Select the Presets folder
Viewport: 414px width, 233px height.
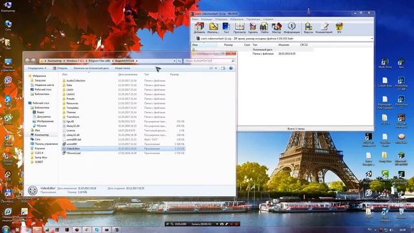click(x=71, y=99)
